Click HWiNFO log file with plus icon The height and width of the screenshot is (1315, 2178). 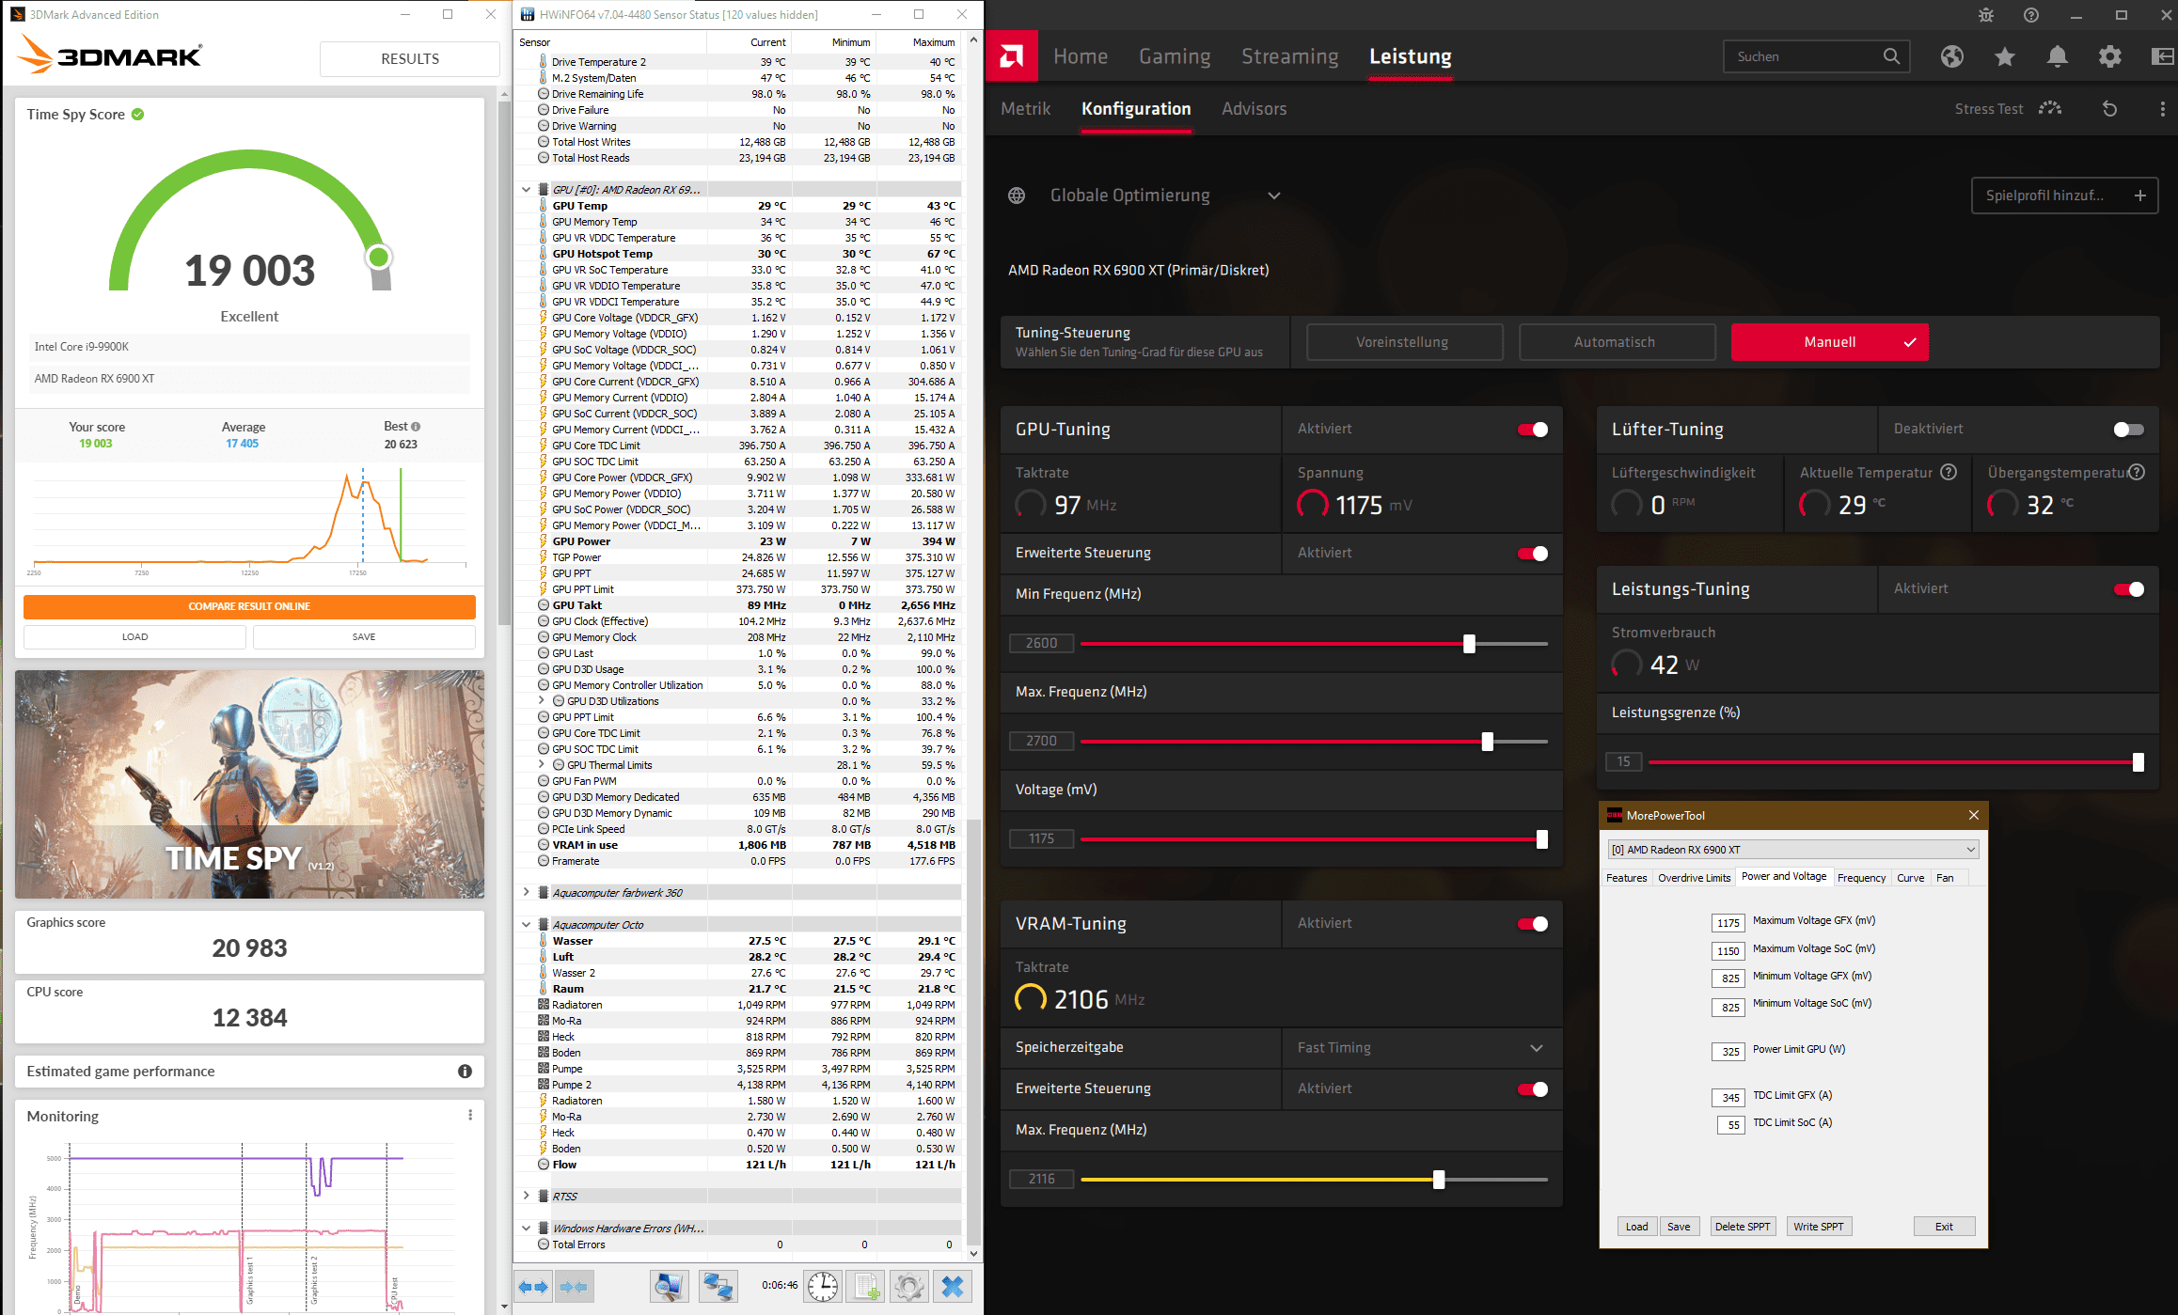(866, 1286)
